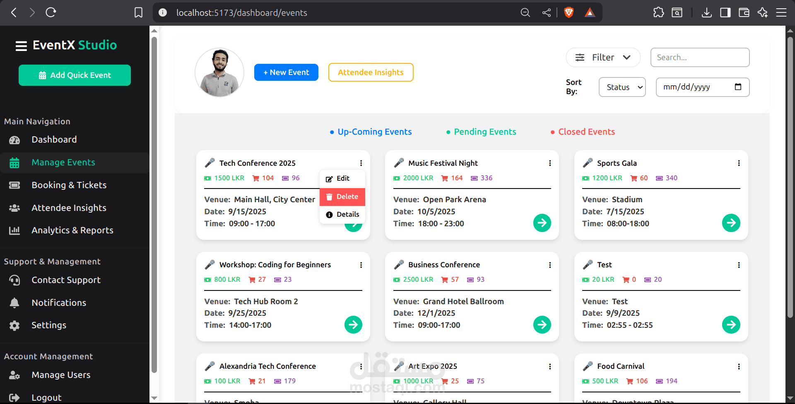Viewport: 795px width, 404px height.
Task: Open the zoom magnifier in the address bar
Action: 525,12
